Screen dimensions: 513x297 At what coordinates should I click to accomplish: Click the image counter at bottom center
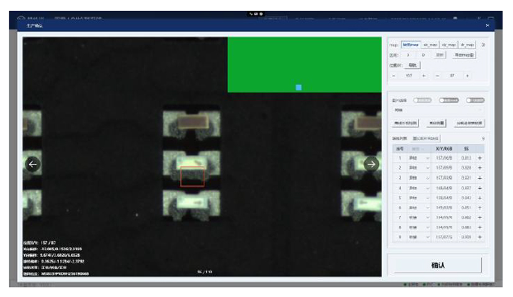click(x=205, y=272)
